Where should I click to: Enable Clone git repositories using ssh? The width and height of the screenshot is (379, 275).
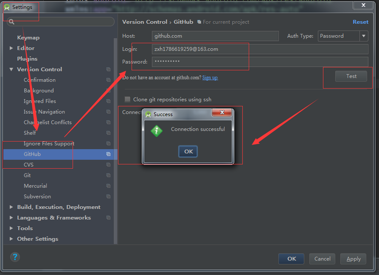click(127, 100)
